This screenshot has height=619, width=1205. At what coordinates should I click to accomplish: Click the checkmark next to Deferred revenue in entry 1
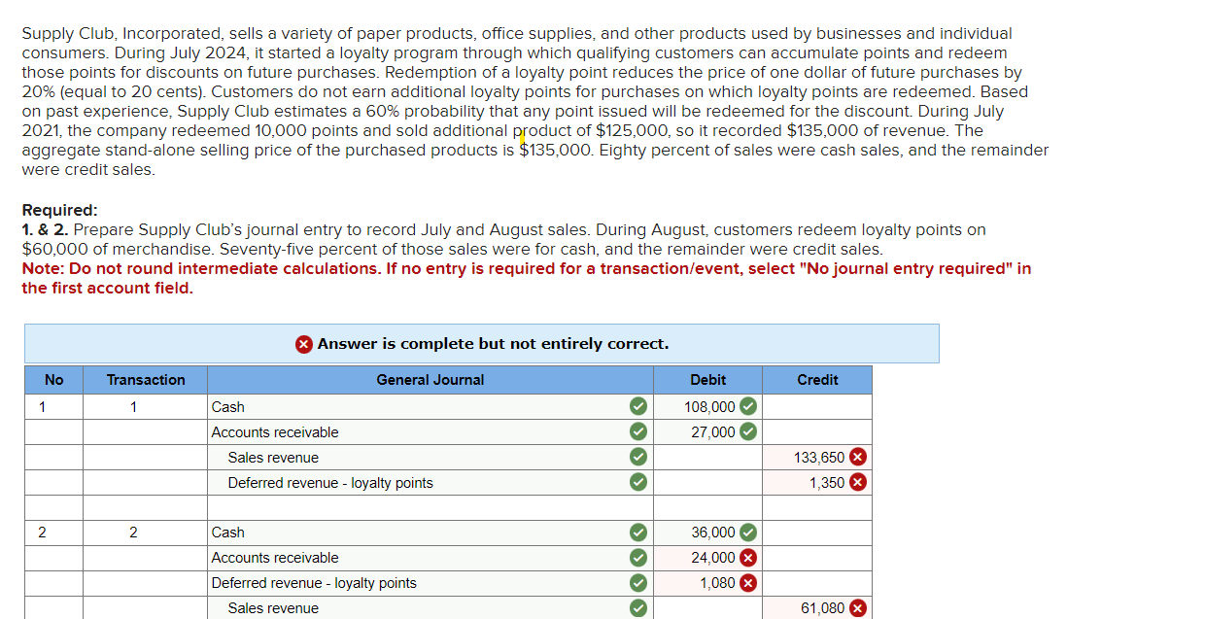(637, 482)
